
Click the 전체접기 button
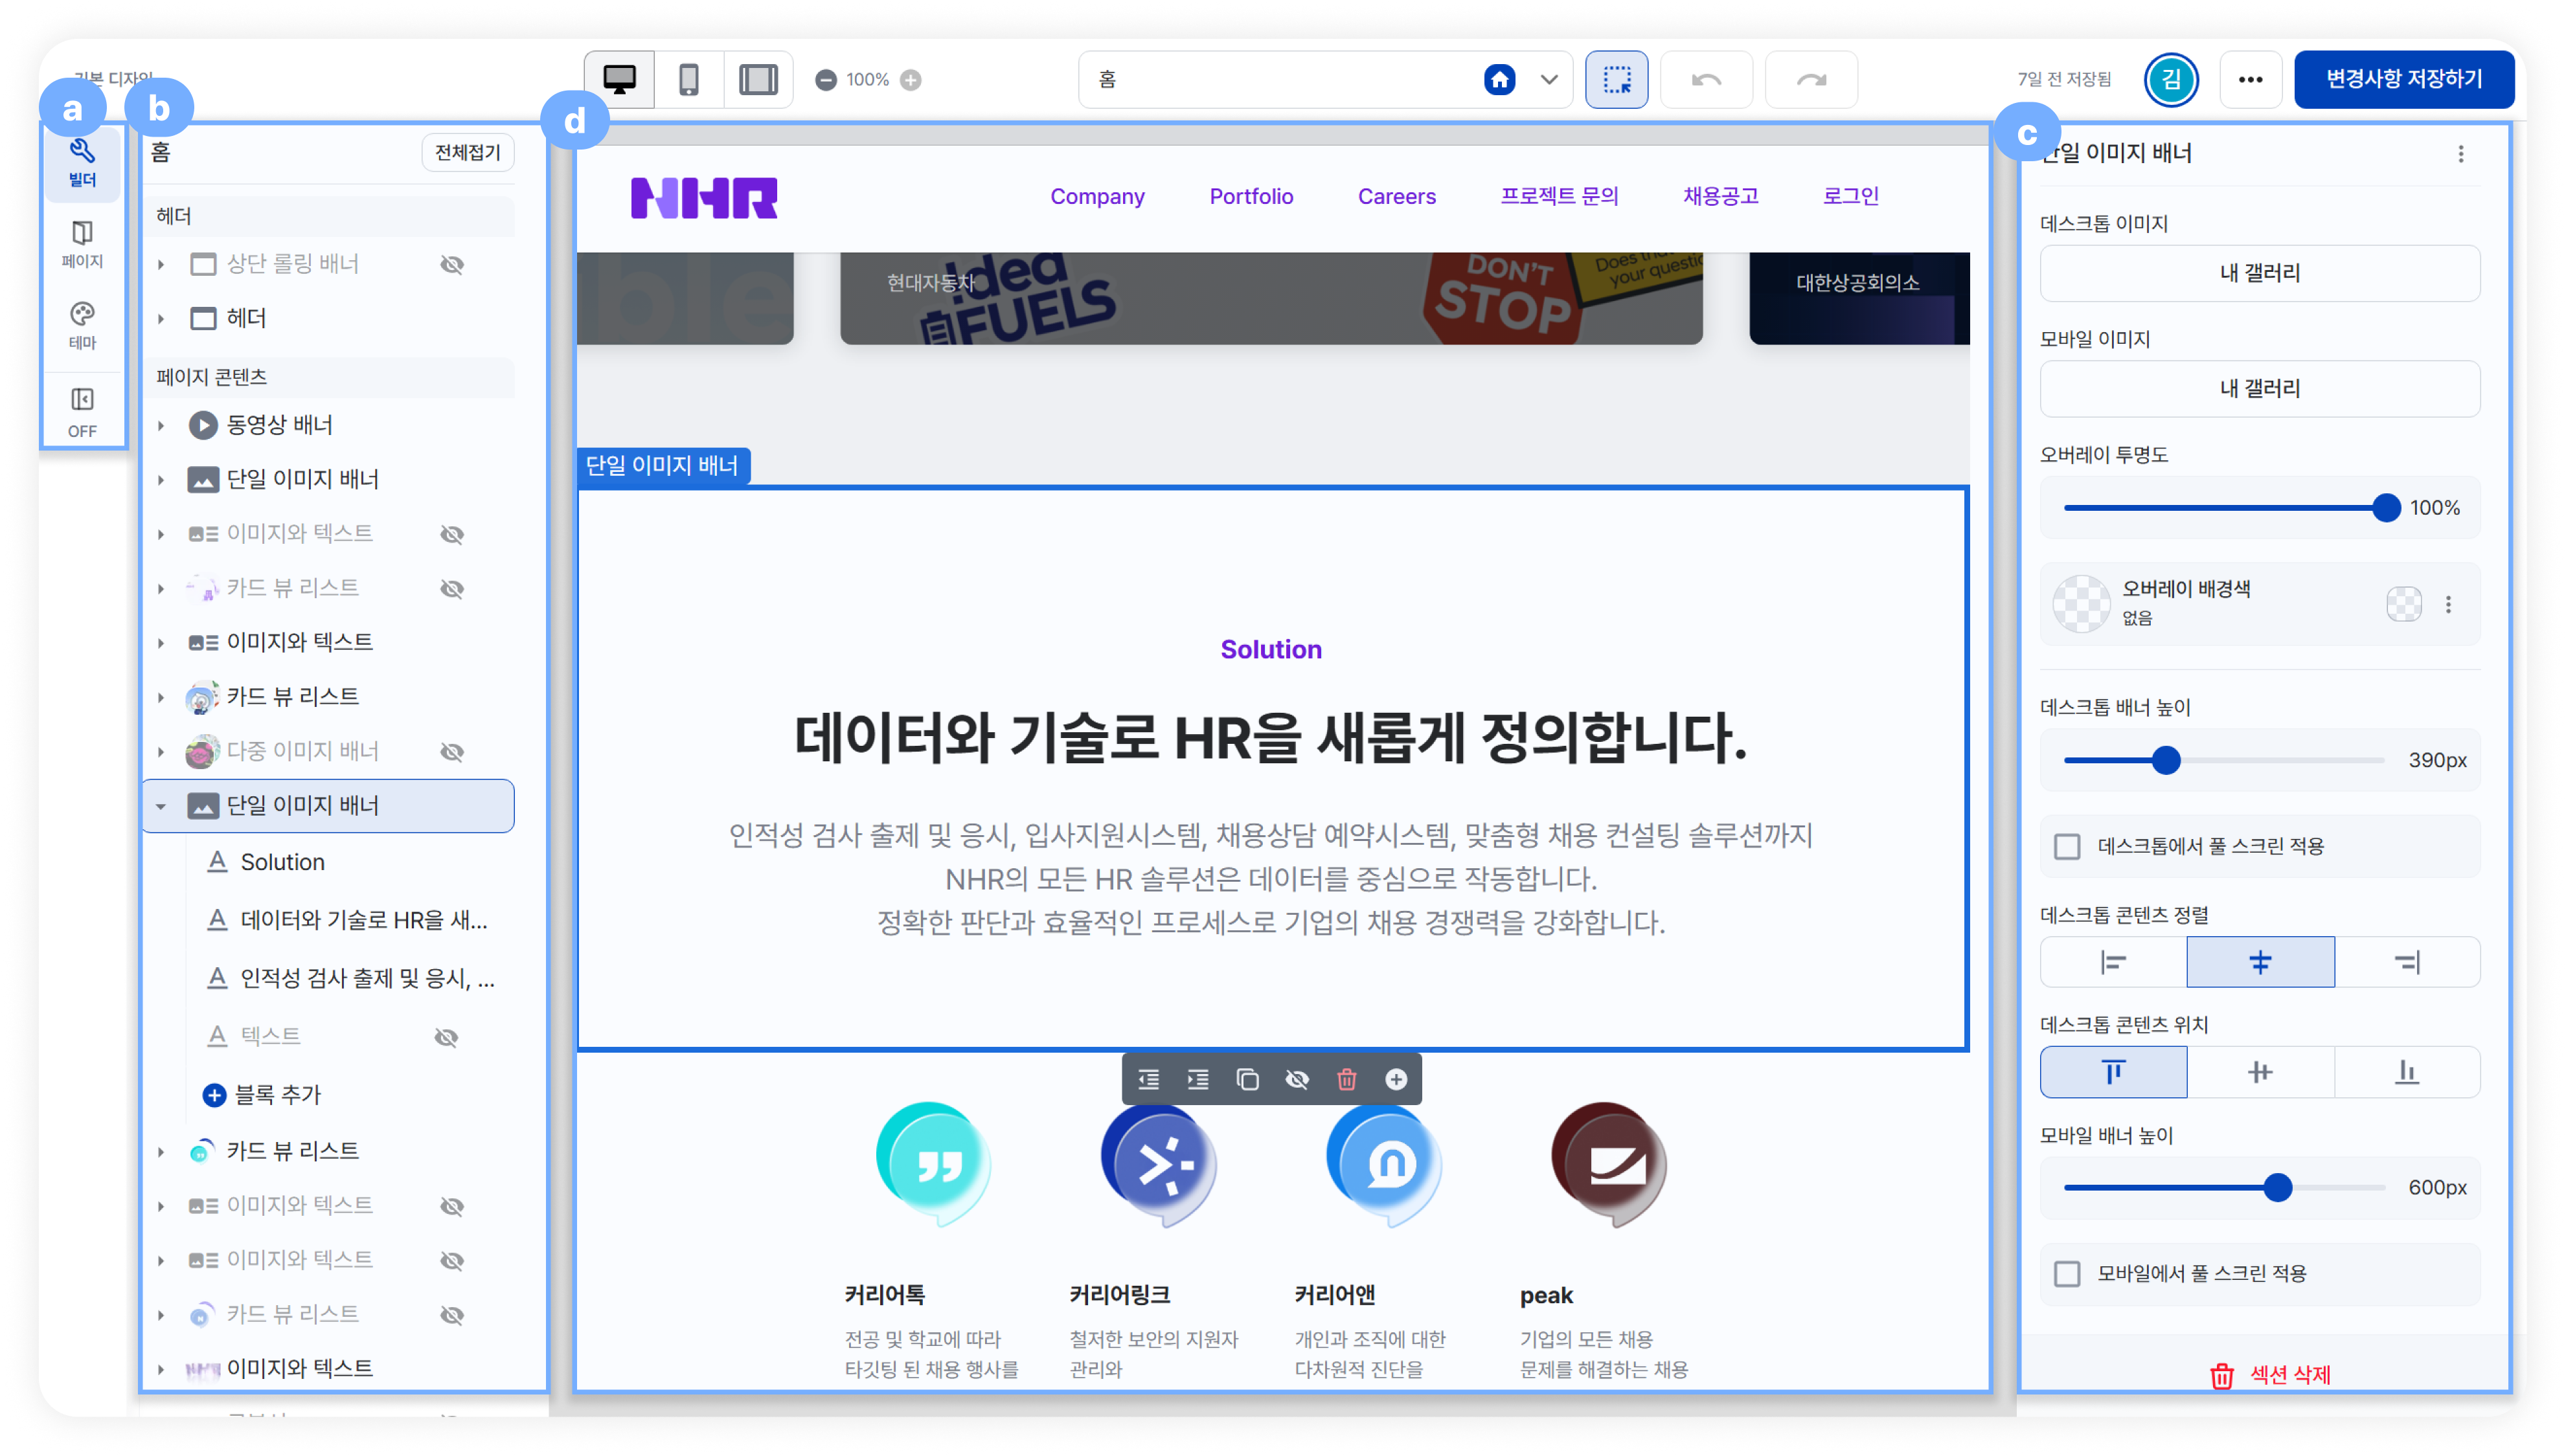point(467,152)
